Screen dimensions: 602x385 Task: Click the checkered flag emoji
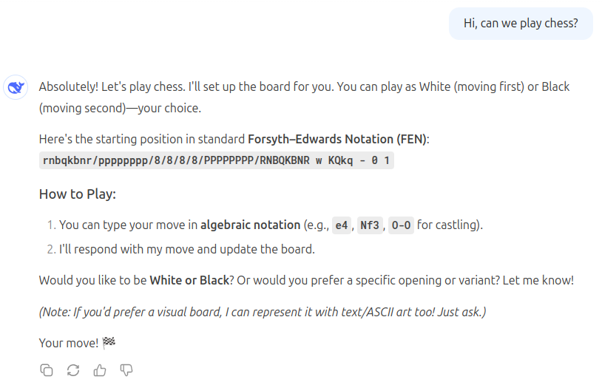[x=109, y=343]
